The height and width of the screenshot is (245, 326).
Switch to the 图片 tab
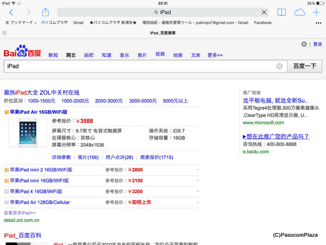tap(142, 55)
